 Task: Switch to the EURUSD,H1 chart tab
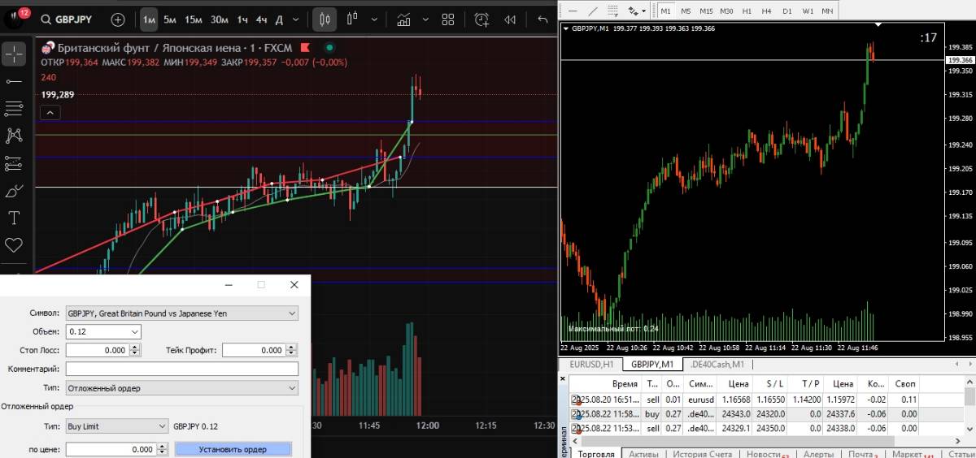coord(591,365)
